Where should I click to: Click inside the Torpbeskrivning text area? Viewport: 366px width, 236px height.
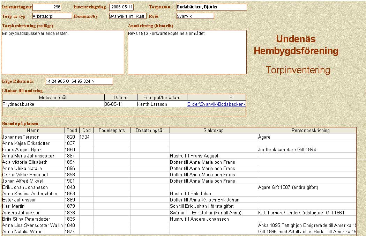tap(63, 52)
